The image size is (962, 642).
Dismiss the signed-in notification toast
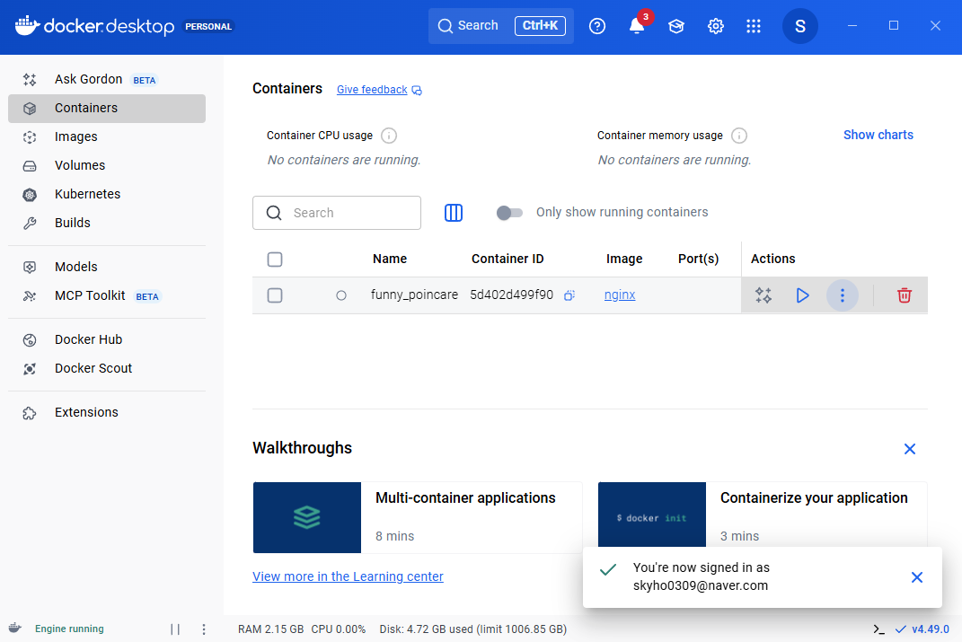coord(917,577)
